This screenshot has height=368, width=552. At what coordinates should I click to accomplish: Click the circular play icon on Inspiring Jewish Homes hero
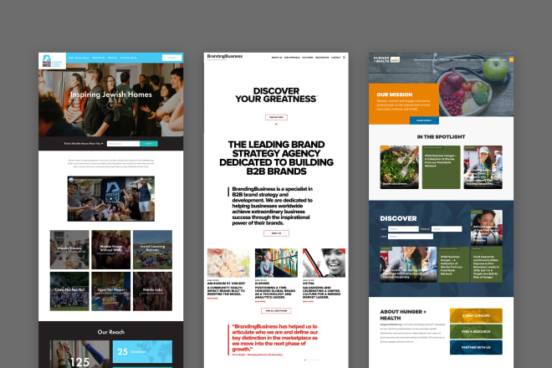(x=110, y=105)
